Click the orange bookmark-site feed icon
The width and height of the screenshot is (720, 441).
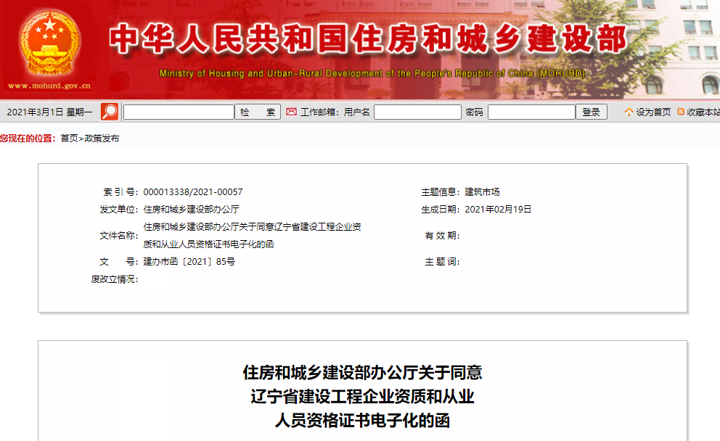coord(681,112)
